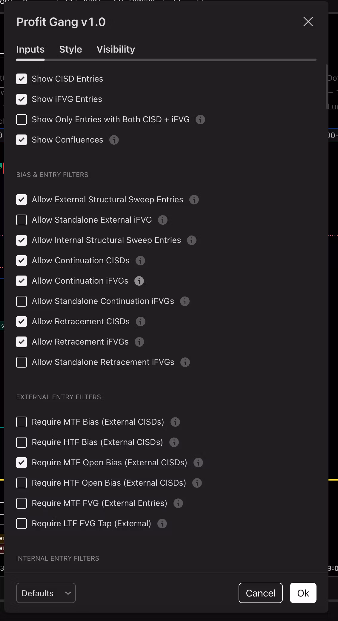Click info icon next to Allow Continuation CISDs
The width and height of the screenshot is (338, 621).
pyautogui.click(x=140, y=261)
